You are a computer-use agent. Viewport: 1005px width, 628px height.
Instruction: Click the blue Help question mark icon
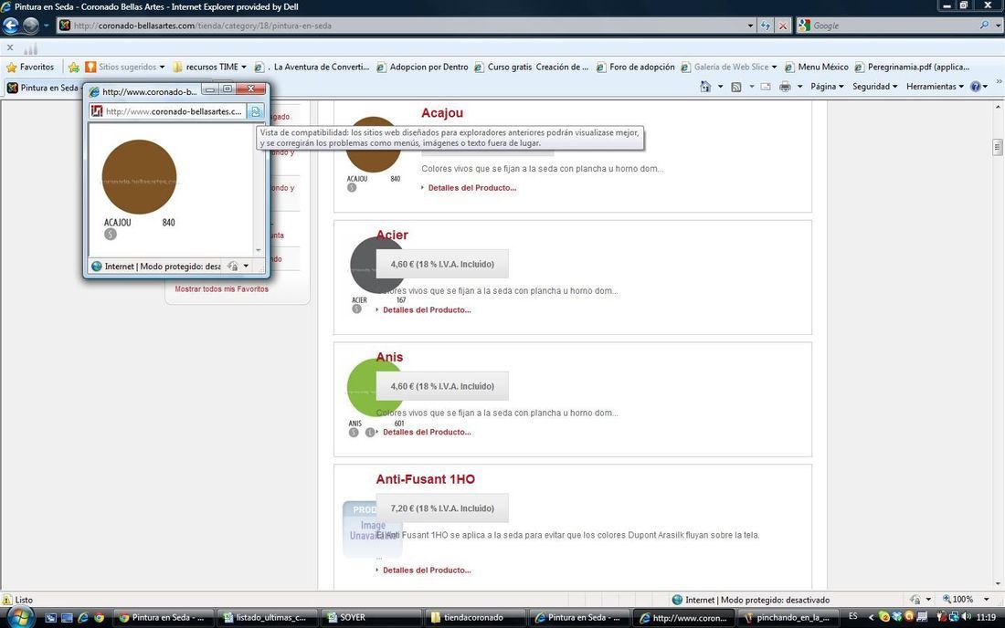976,87
